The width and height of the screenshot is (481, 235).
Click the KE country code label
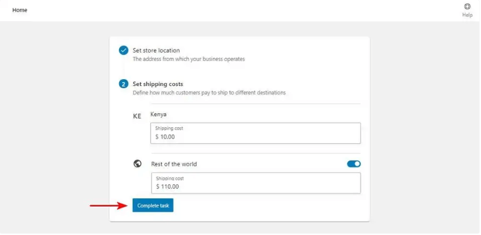pyautogui.click(x=137, y=117)
